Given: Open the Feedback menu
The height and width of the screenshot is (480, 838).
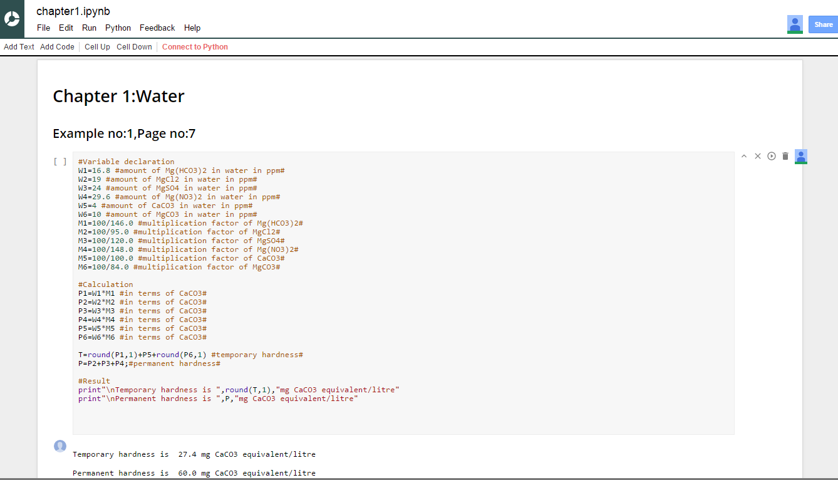Looking at the screenshot, I should 157,28.
